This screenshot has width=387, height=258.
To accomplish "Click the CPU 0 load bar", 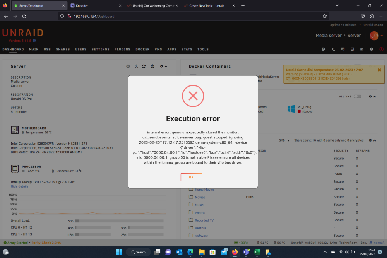I will tap(92, 228).
